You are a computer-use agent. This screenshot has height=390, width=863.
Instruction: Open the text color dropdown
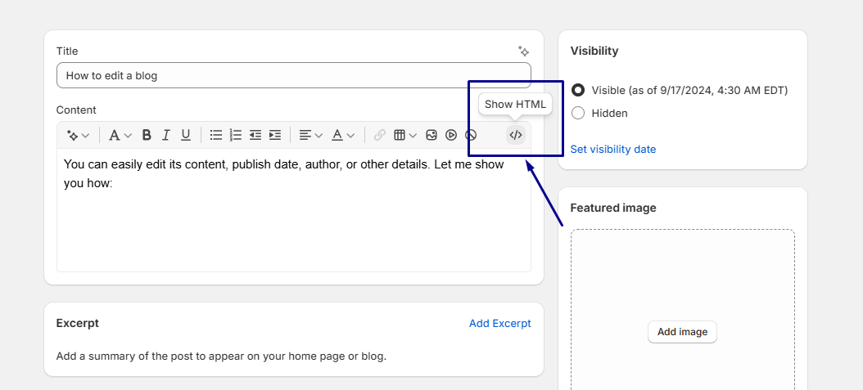point(342,135)
